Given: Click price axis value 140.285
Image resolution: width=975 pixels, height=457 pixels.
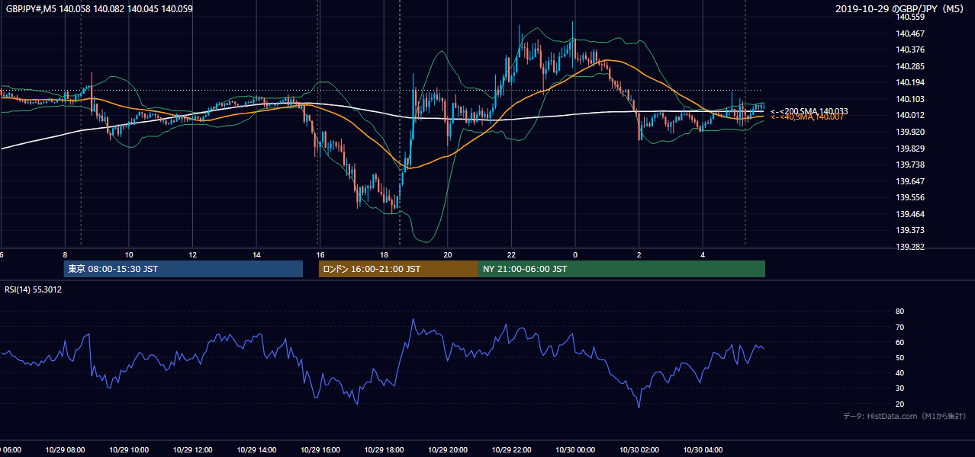Looking at the screenshot, I should tap(910, 66).
